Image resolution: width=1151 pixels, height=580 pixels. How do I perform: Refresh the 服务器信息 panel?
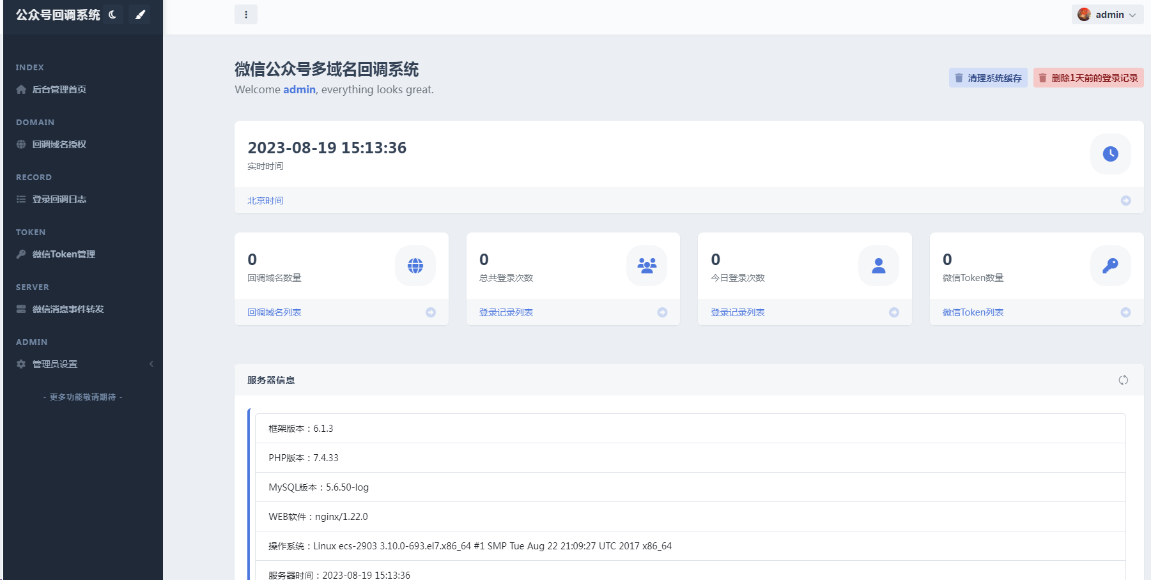click(x=1124, y=380)
